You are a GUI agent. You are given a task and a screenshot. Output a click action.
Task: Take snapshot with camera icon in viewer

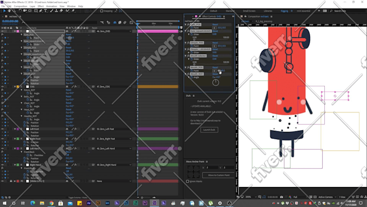pyautogui.click(x=282, y=197)
